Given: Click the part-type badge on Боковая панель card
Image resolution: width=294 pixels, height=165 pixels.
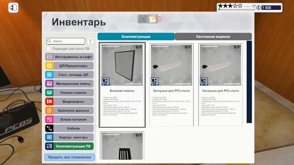Looking at the screenshot, I should coord(106,82).
